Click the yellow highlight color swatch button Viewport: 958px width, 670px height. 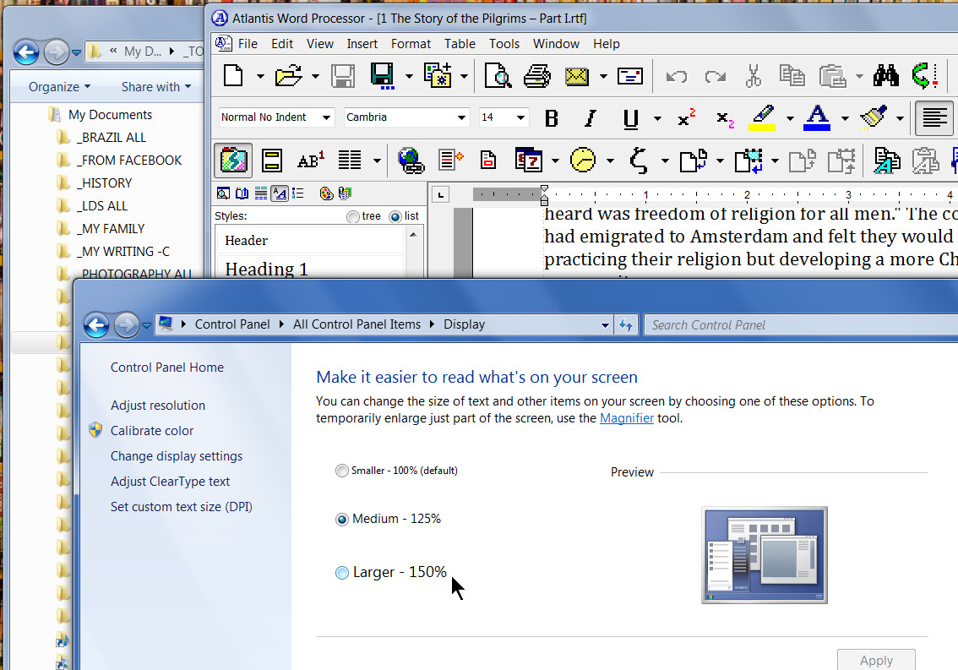(x=761, y=118)
